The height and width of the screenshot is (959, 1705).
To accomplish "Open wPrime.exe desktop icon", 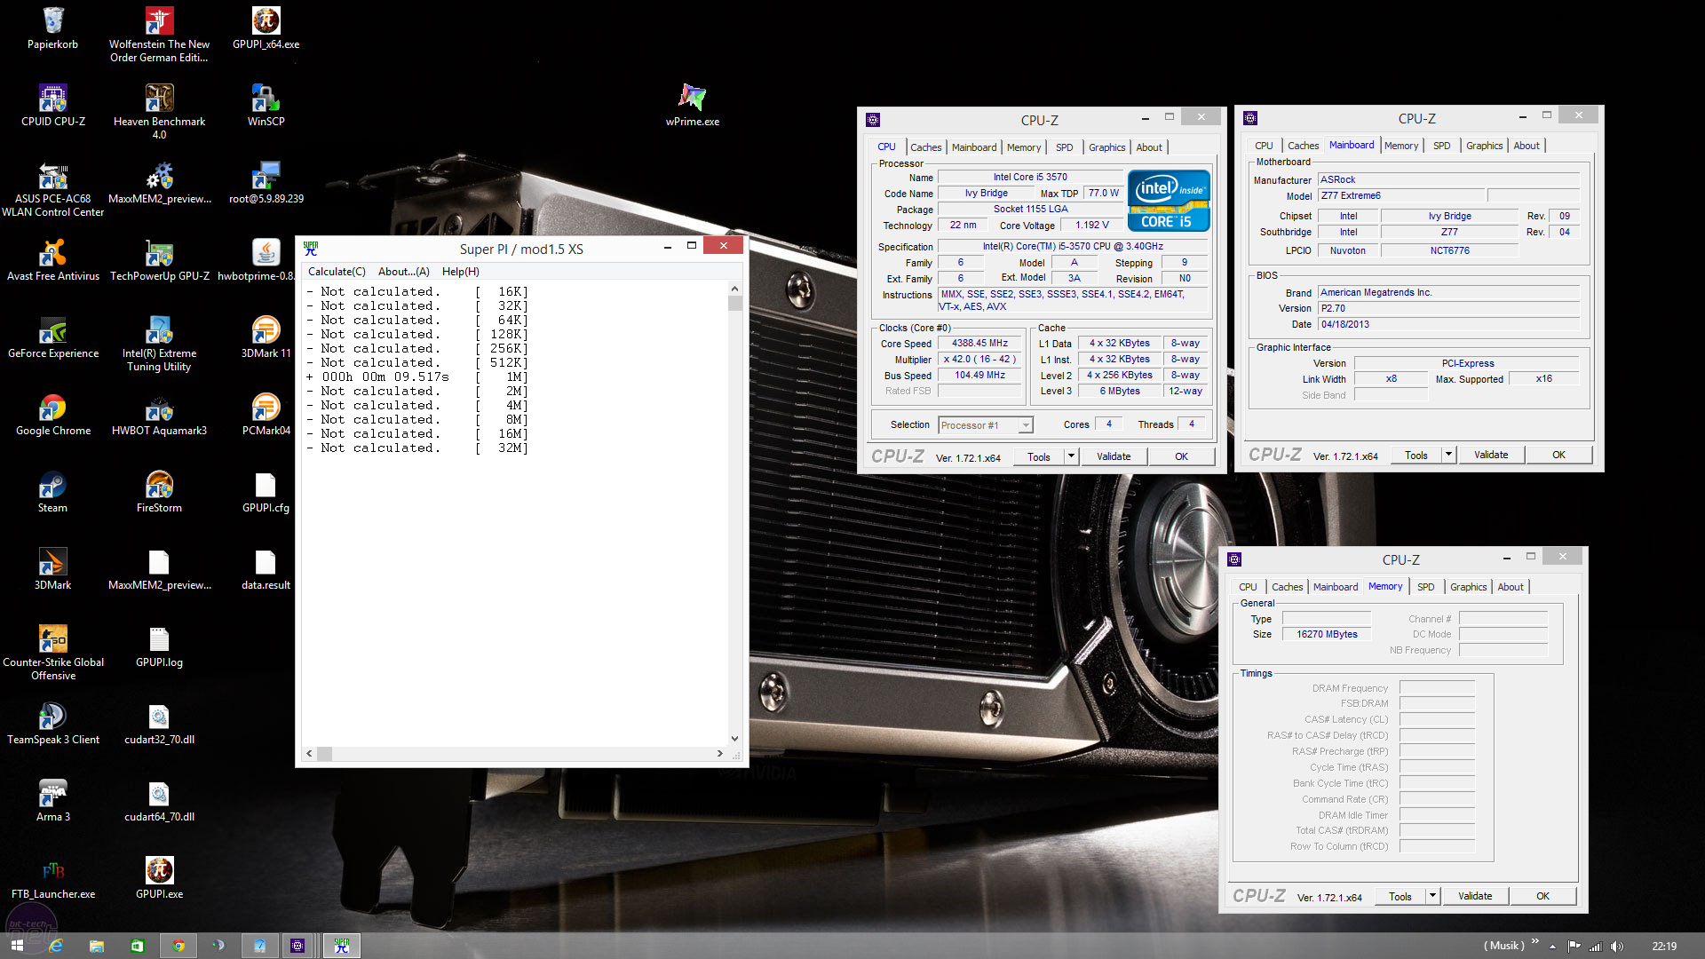I will pos(693,106).
